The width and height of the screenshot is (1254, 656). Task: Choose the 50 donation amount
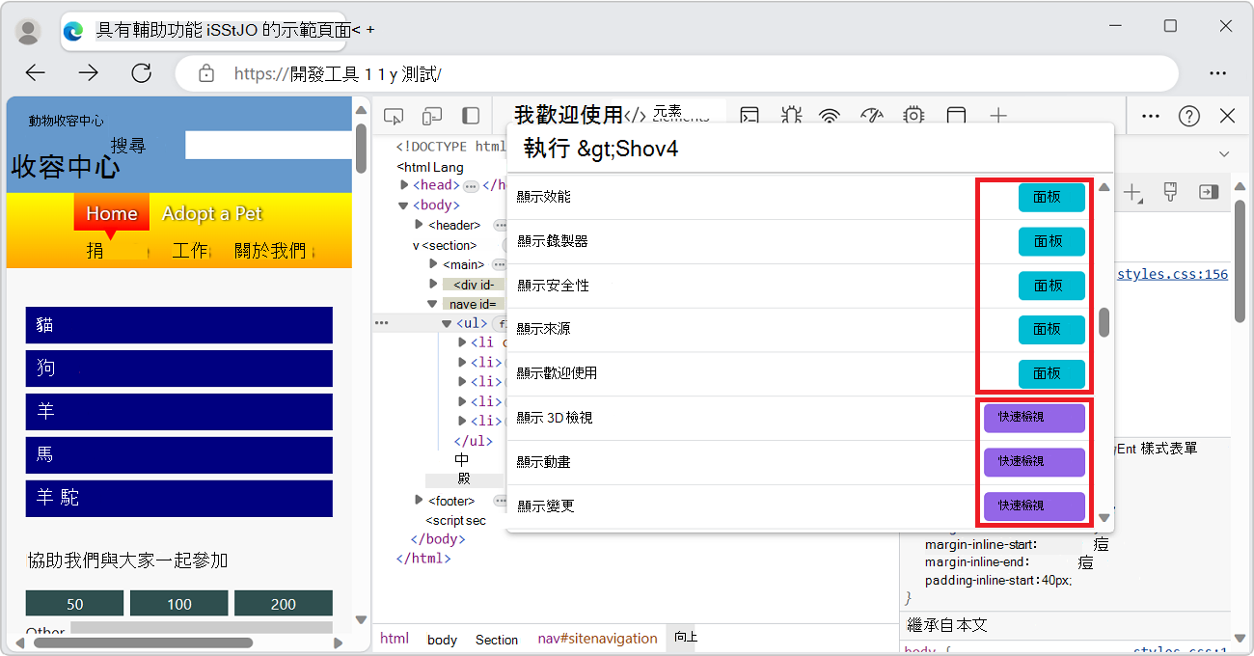click(74, 604)
